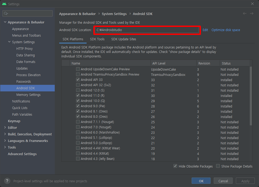Switch to SDK Platforms tab
The image size is (259, 187).
(x=73, y=39)
